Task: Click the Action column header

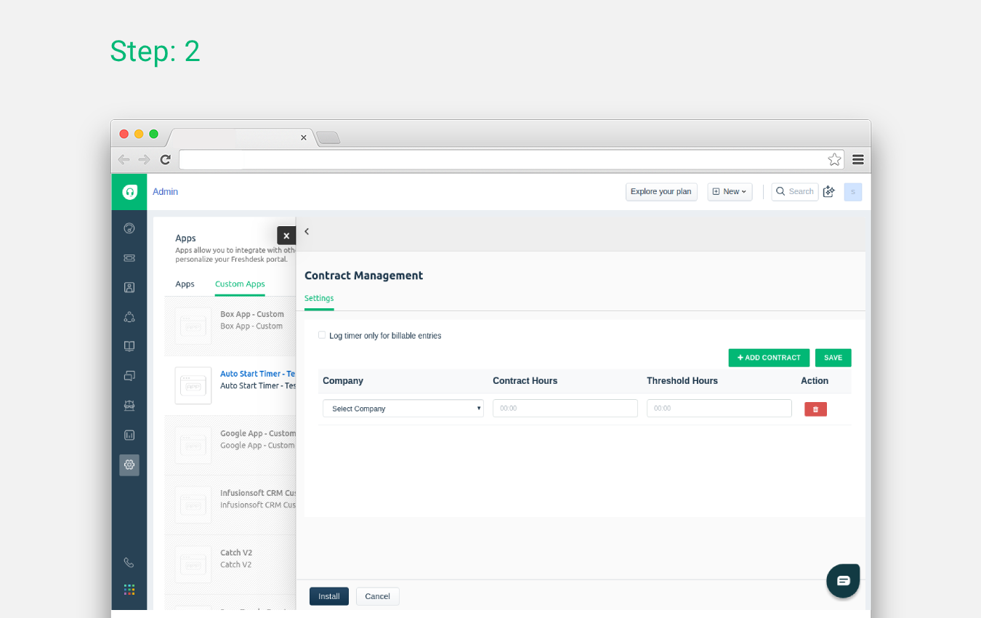Action: point(815,381)
